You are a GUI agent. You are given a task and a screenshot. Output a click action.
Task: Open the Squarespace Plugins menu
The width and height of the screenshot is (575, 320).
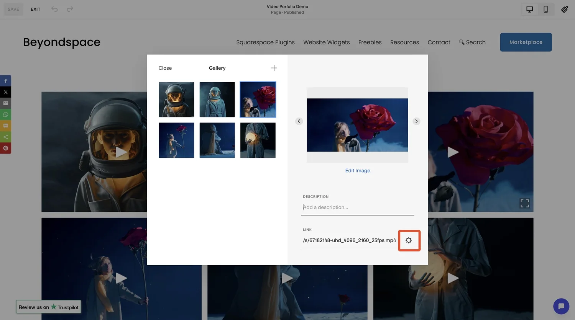click(x=265, y=42)
